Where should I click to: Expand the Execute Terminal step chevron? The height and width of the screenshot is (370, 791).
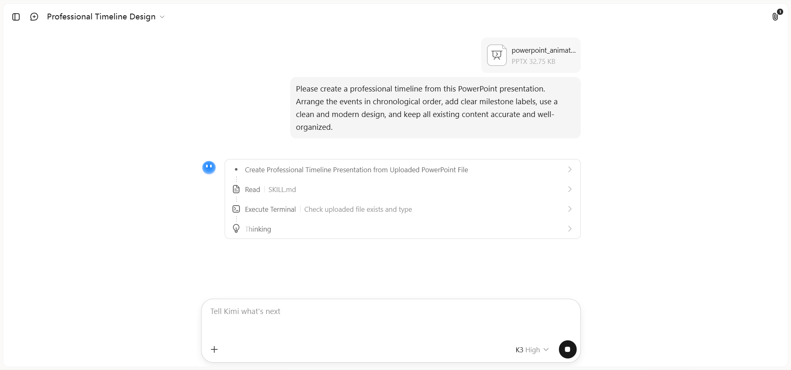click(x=570, y=209)
